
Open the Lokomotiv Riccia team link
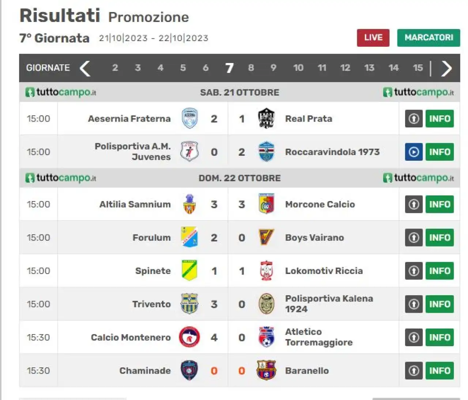click(324, 271)
